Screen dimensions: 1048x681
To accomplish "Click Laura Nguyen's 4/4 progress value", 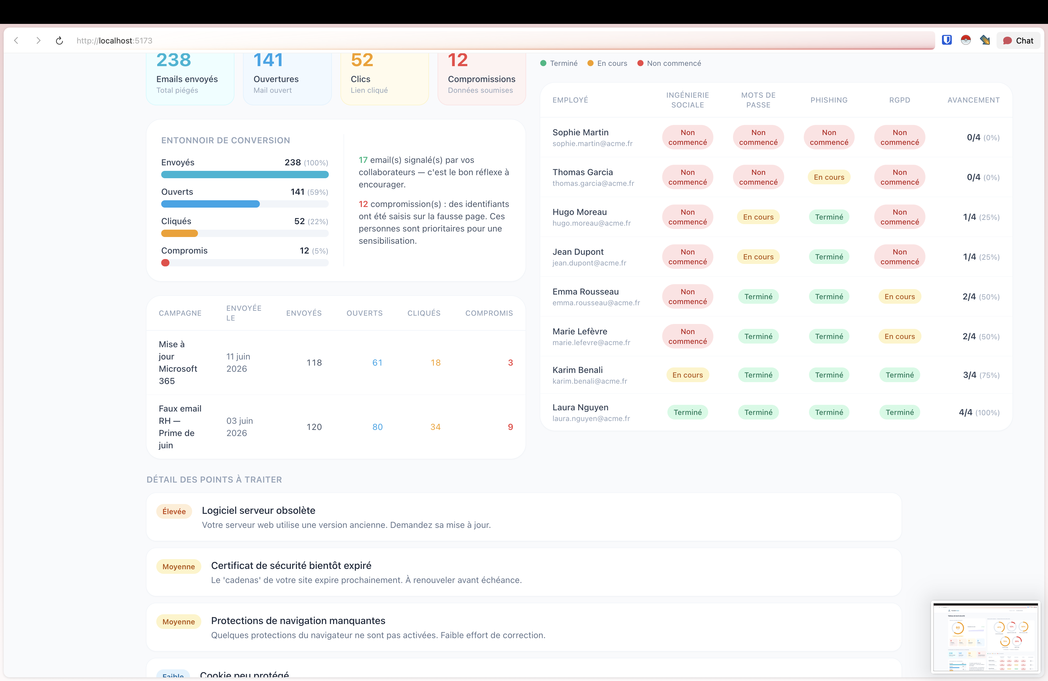I will click(965, 412).
